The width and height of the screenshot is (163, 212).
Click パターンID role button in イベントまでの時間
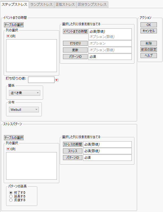tap(75, 57)
